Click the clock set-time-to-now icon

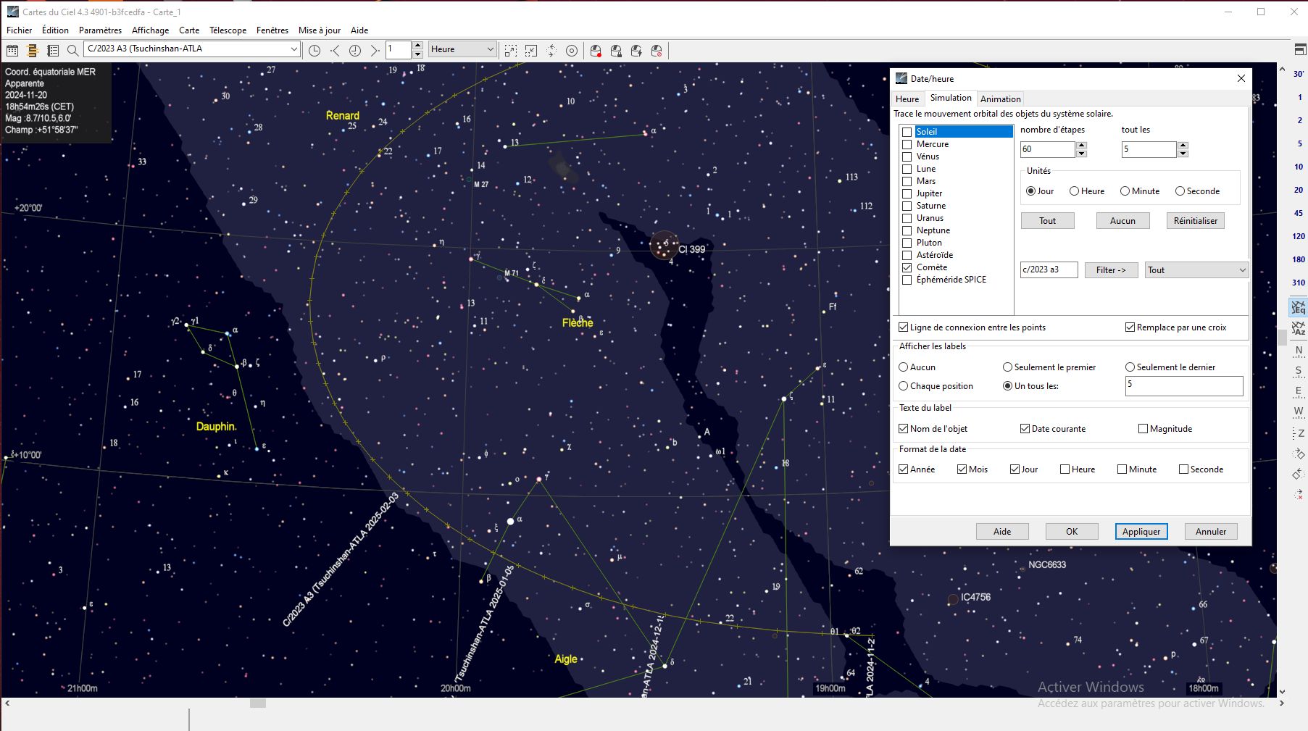click(314, 50)
